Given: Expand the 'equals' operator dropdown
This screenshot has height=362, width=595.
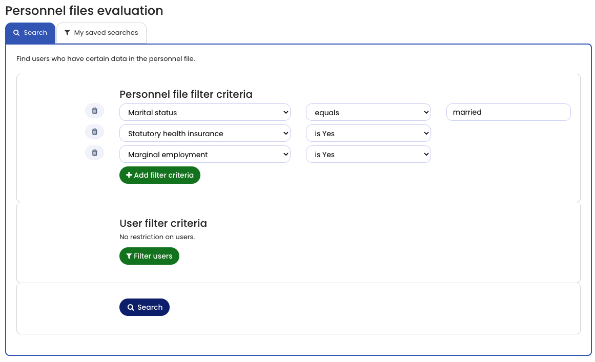Looking at the screenshot, I should (368, 113).
